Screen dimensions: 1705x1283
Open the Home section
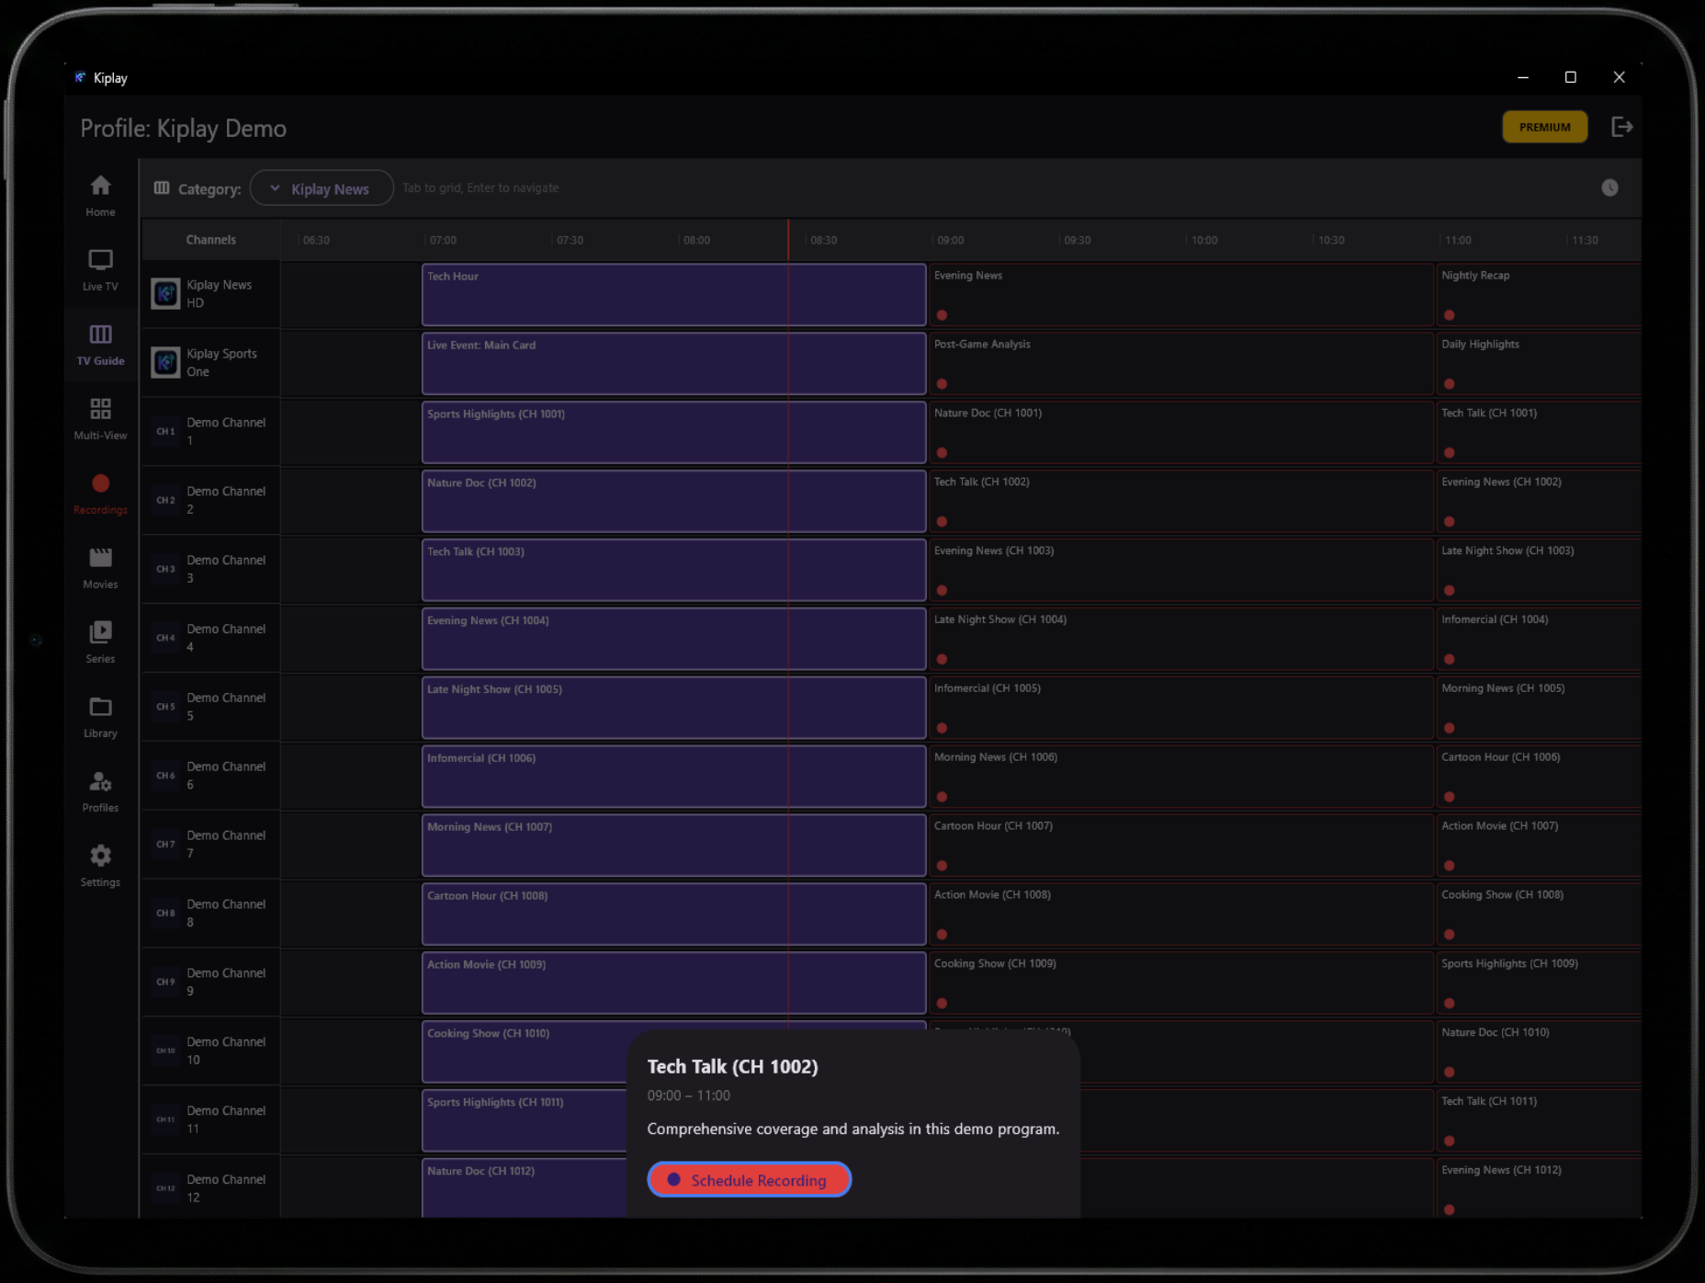99,195
